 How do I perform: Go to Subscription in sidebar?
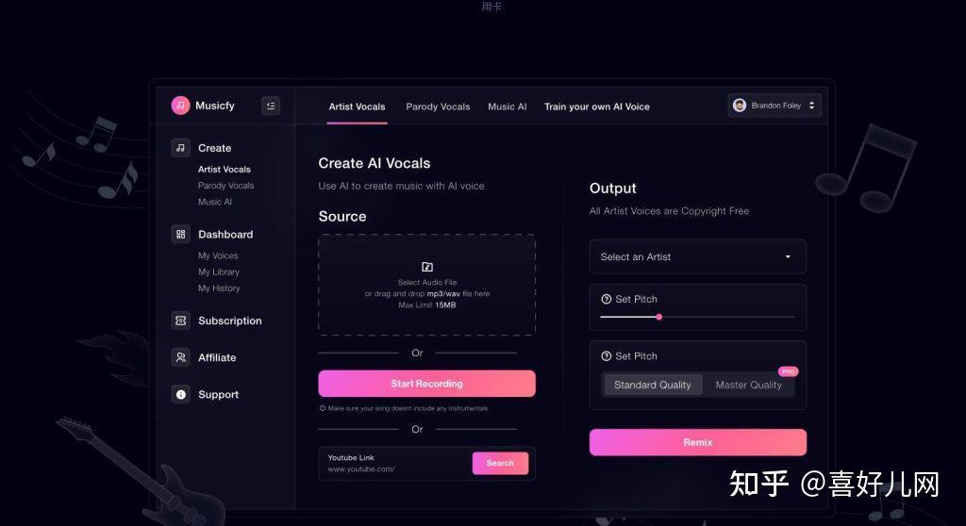230,321
